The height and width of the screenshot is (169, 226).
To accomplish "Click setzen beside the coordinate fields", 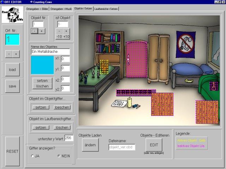I will point(42,81).
